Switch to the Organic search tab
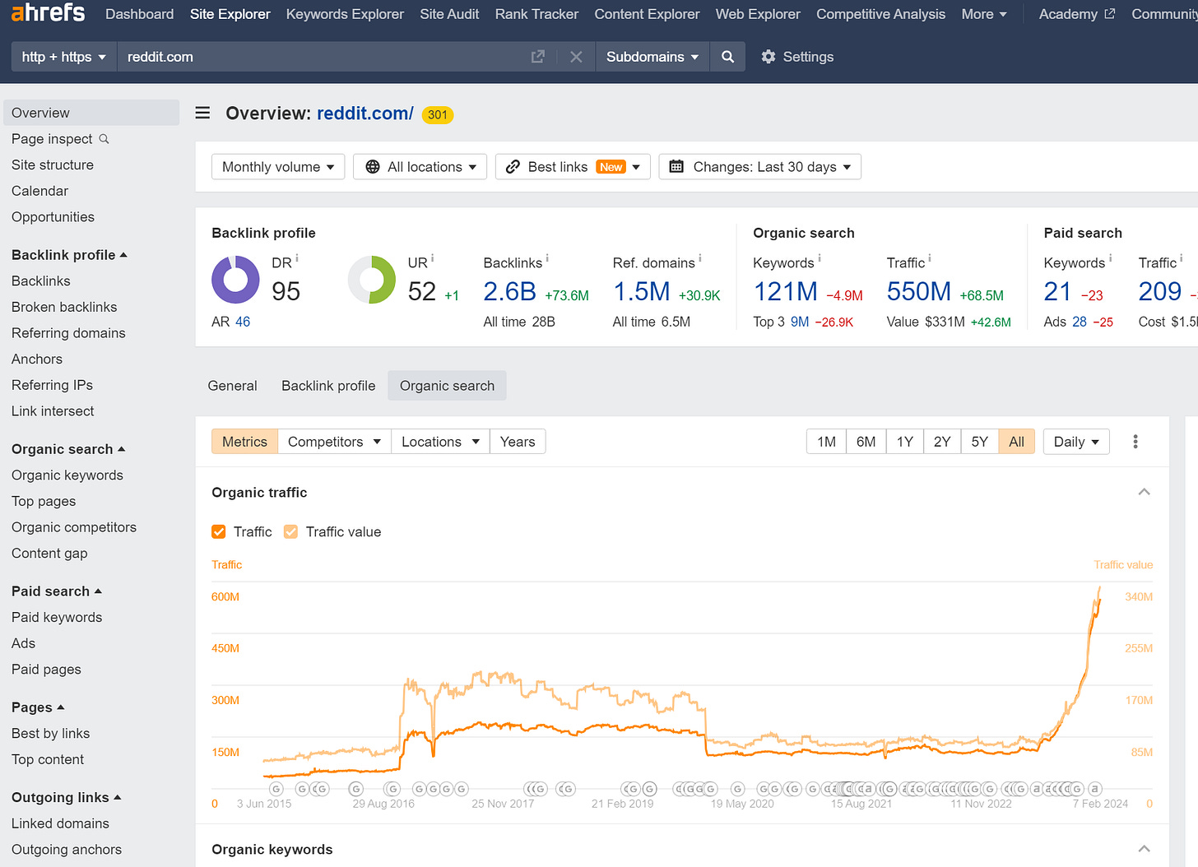The width and height of the screenshot is (1198, 867). click(x=447, y=386)
